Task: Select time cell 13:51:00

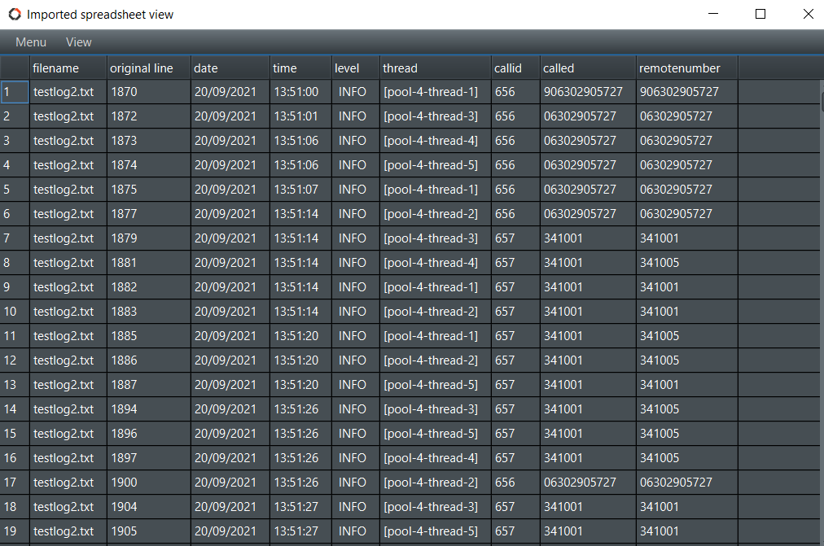Action: pos(301,92)
